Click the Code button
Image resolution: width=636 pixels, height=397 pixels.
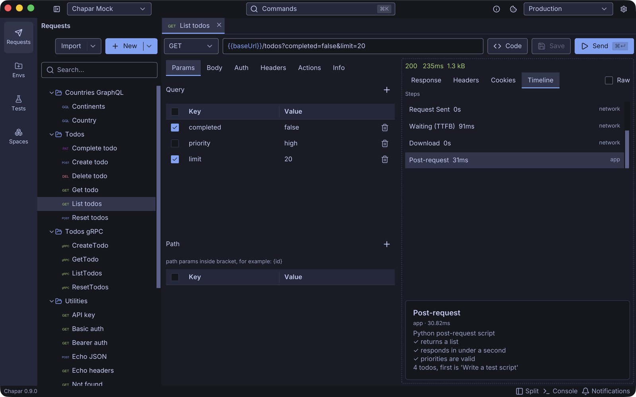[x=508, y=46]
